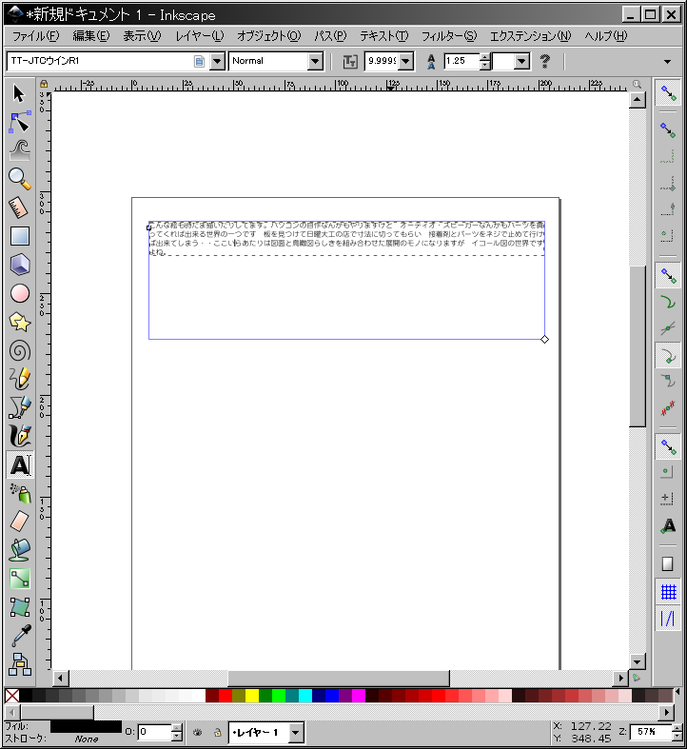This screenshot has height=749, width=687.
Task: Click the font size unit icon
Action: (x=350, y=61)
